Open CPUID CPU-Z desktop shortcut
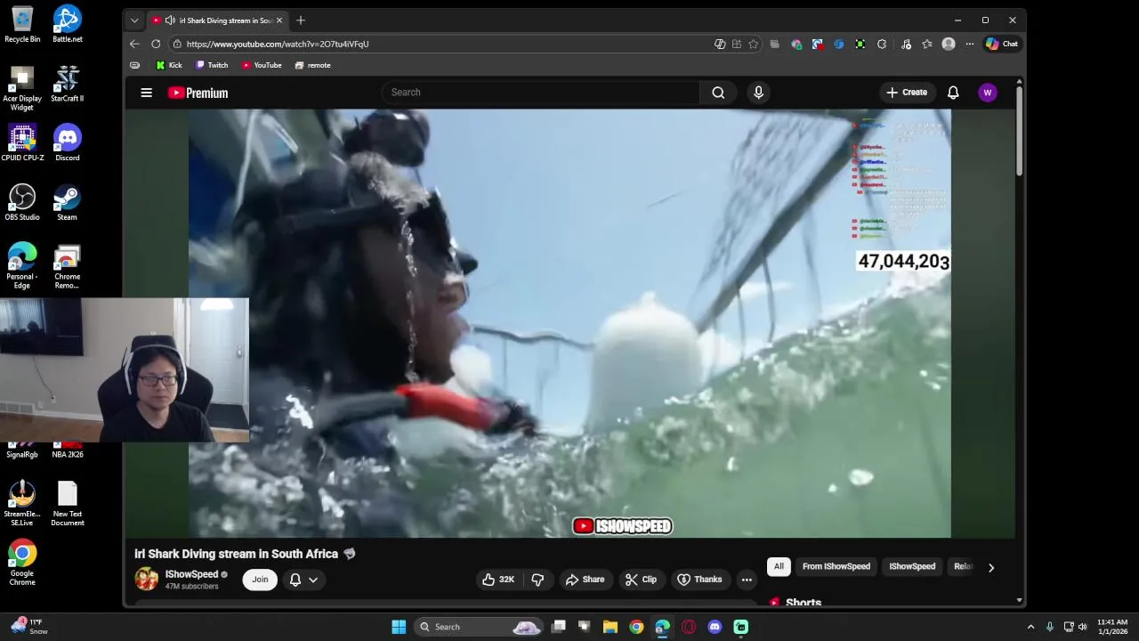Viewport: 1139px width, 641px height. coord(22,142)
